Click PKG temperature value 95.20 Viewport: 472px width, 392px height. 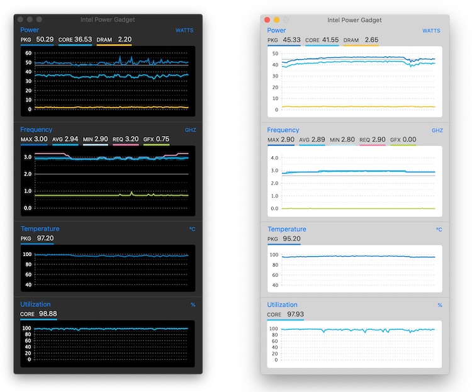click(x=291, y=238)
